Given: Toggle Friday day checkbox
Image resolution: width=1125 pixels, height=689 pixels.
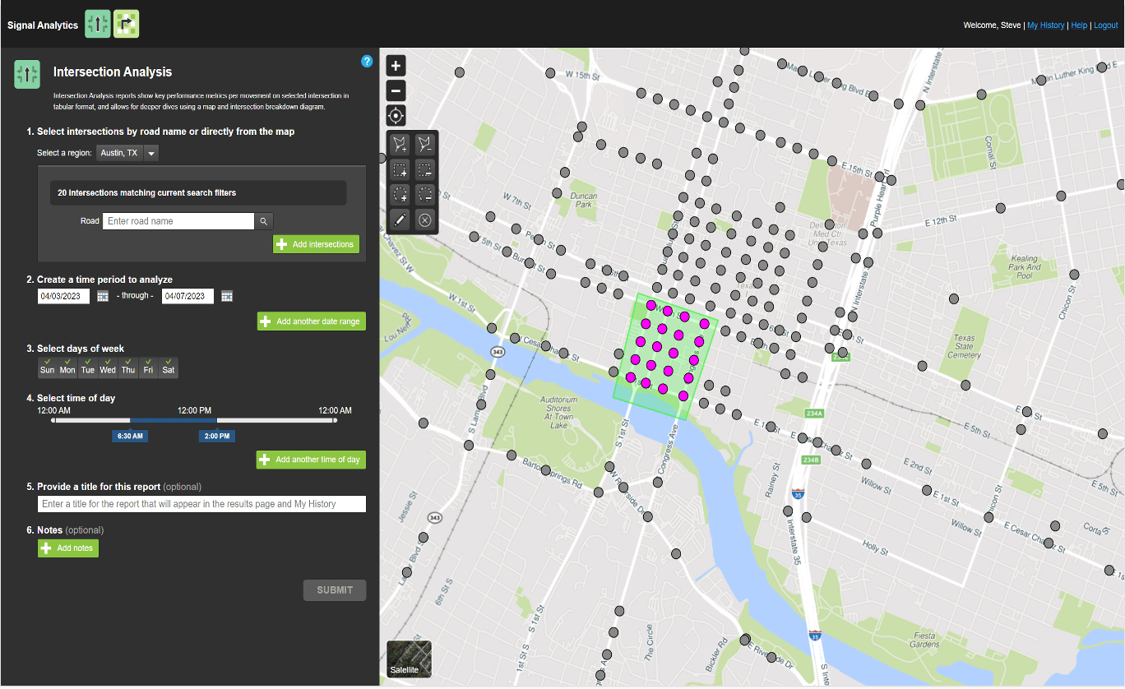Looking at the screenshot, I should [148, 367].
